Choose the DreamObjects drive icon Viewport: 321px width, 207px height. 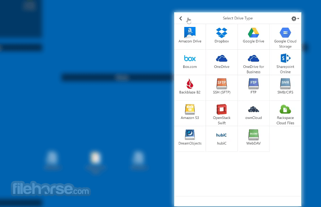coord(190,135)
